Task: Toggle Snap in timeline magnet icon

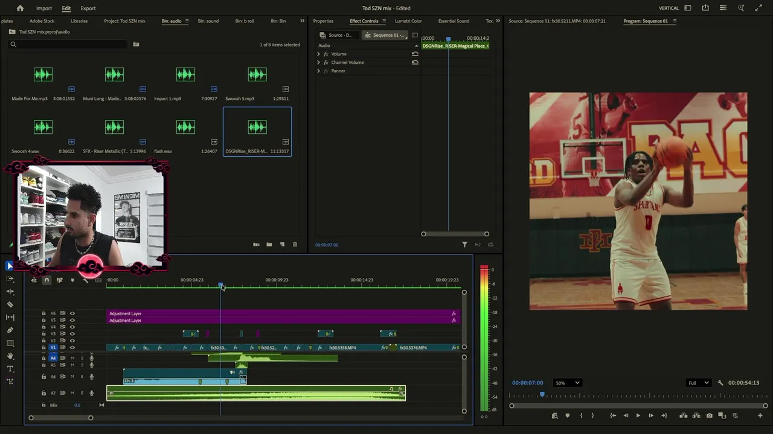Action: [47, 280]
